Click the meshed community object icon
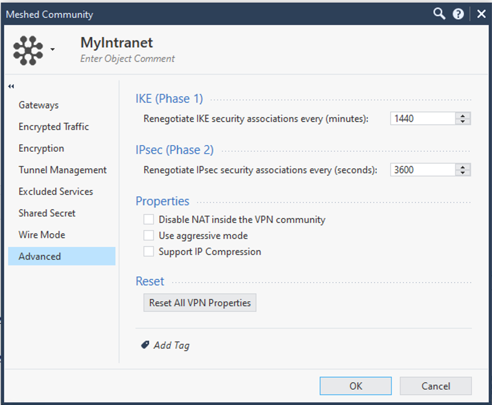The image size is (492, 405). pyautogui.click(x=28, y=50)
